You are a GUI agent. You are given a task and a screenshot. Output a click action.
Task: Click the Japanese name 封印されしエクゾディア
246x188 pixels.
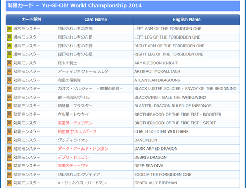(79, 174)
